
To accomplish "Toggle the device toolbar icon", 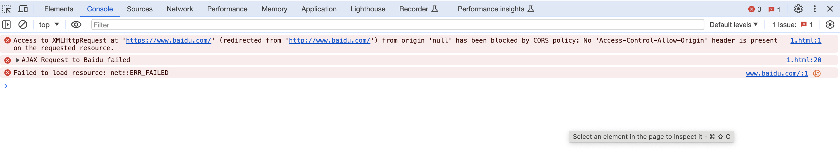I will [x=23, y=9].
